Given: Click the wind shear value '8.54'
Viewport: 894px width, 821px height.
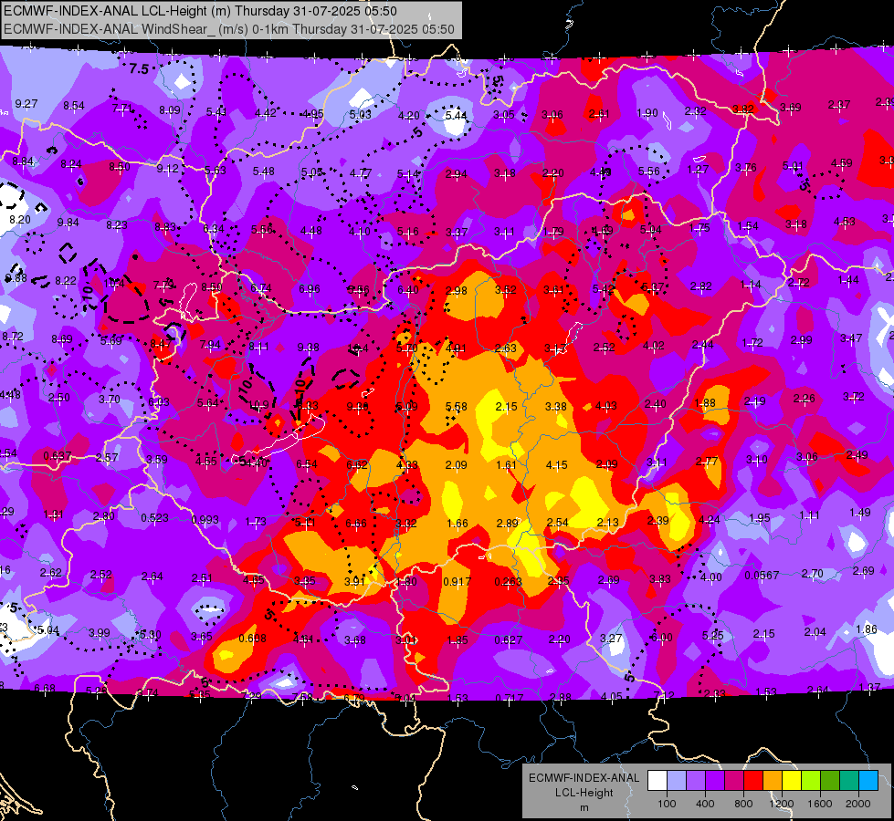Looking at the screenshot, I should 74,106.
